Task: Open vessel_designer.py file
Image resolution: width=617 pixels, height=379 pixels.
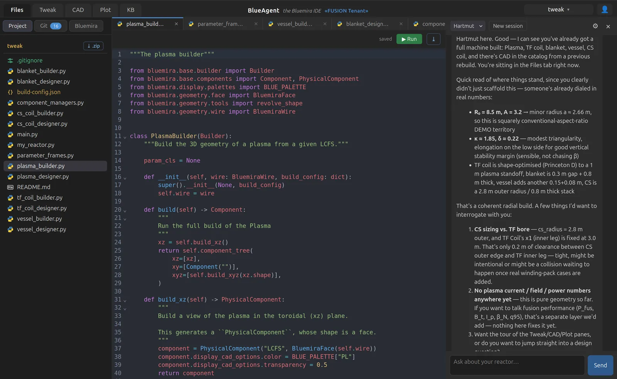Action: [55, 229]
